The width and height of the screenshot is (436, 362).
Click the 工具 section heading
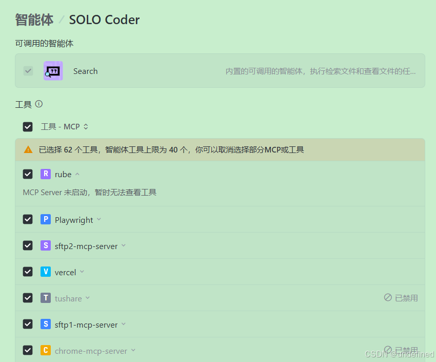click(24, 105)
